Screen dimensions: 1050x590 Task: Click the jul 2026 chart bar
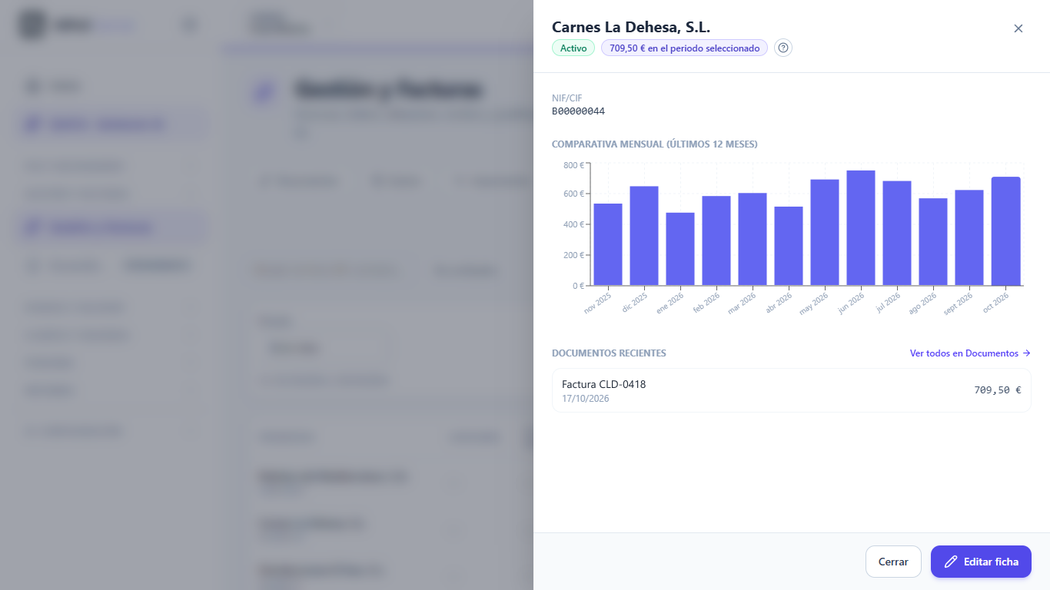[897, 234]
